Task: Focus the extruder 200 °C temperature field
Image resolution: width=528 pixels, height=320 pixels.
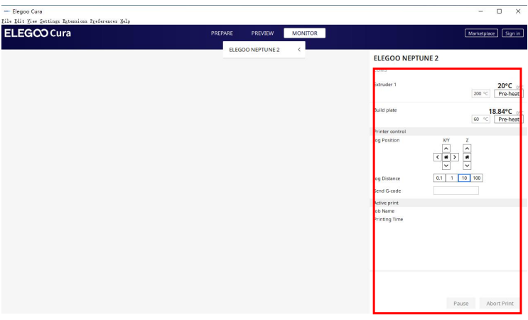Action: pyautogui.click(x=480, y=94)
